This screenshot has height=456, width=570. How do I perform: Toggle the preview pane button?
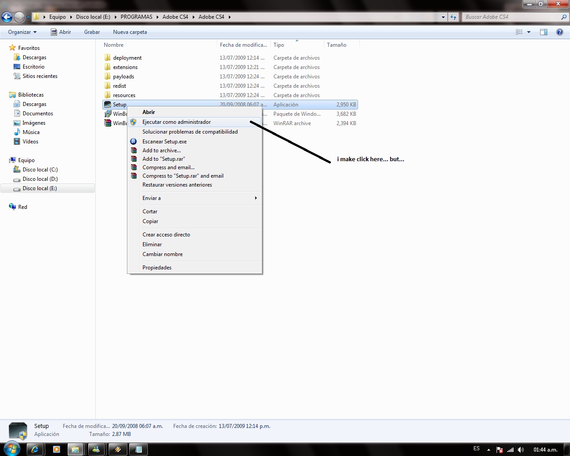(544, 32)
